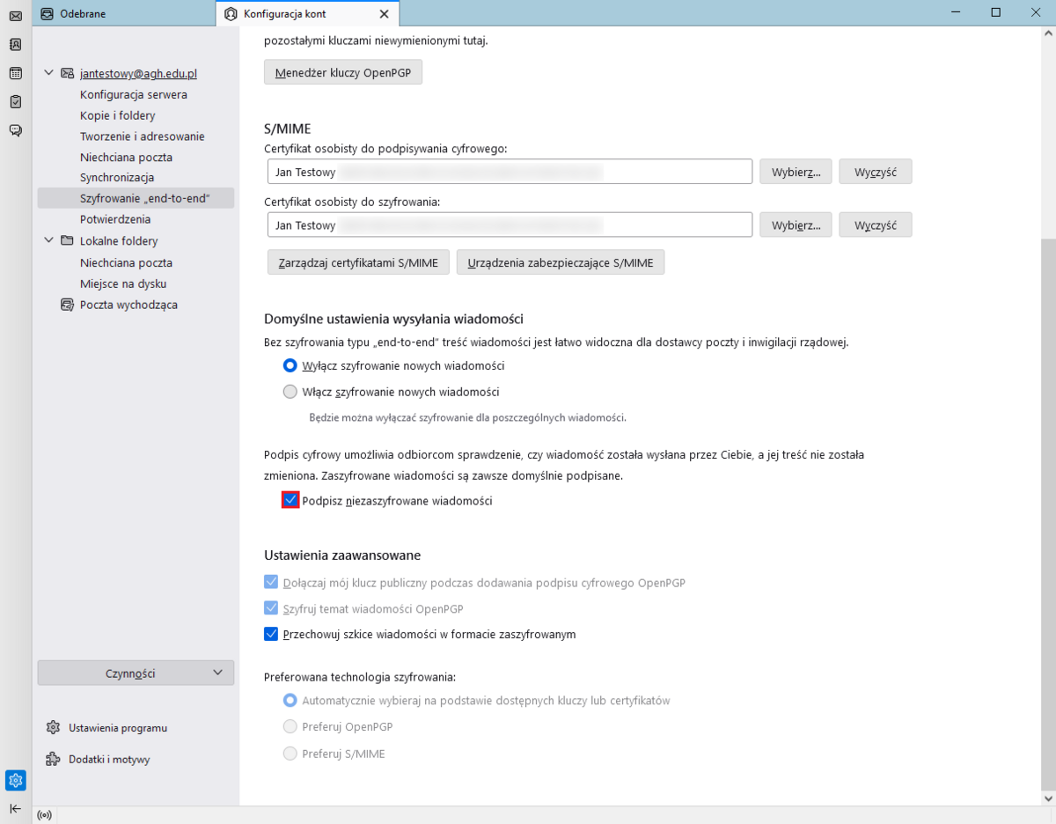Click the connection status icon in status bar
1056x824 pixels.
pyautogui.click(x=45, y=815)
